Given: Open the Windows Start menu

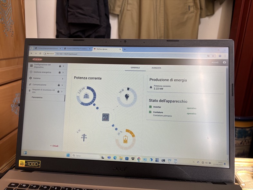Looking at the screenshot, I should (x=68, y=155).
